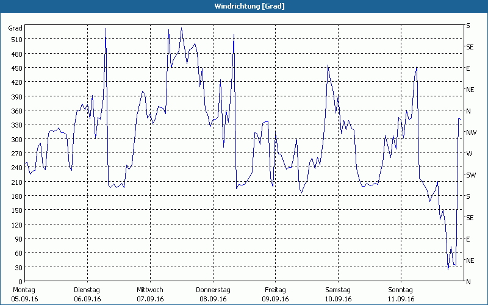Screen dimensions: 488x305
Task: Click the 180 axis value
Action: (x=17, y=196)
